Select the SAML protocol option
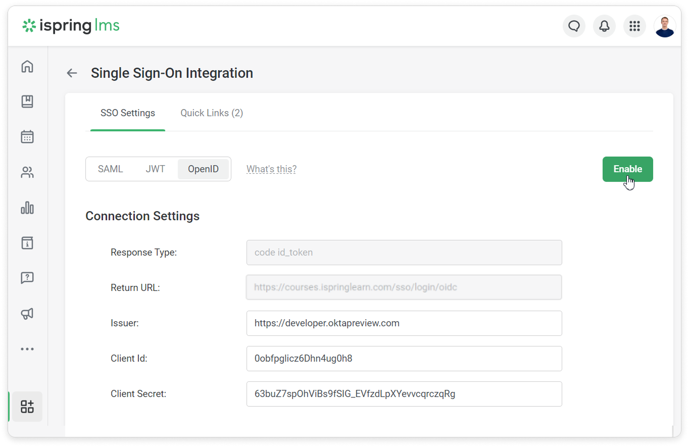Screen dimensions: 689x447 click(x=110, y=169)
